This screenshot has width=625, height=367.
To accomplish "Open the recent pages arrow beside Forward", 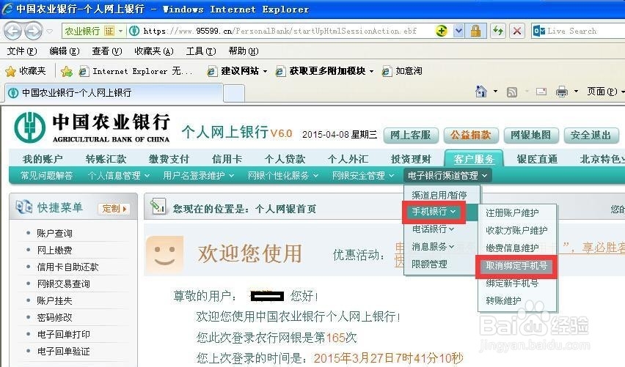I will [49, 31].
